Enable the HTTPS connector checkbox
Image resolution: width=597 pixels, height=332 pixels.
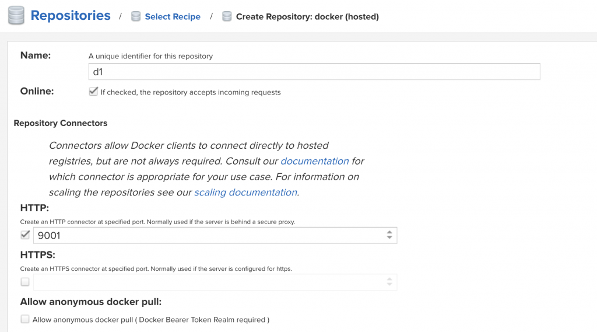tap(25, 282)
